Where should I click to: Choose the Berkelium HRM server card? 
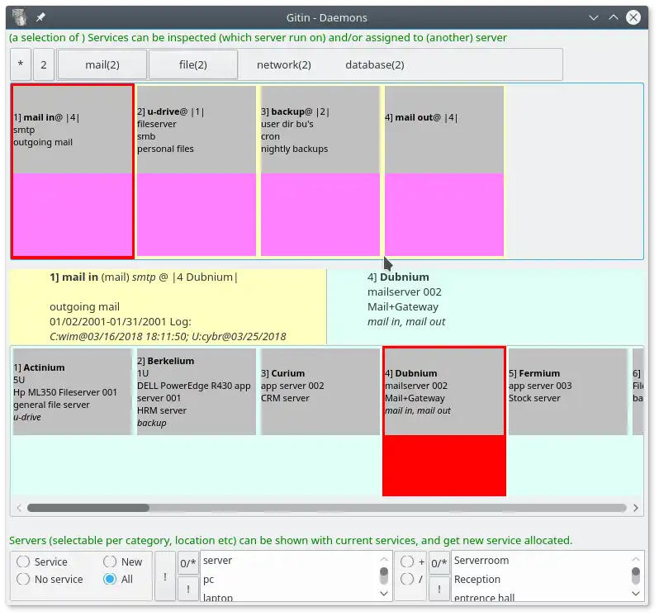(197, 391)
